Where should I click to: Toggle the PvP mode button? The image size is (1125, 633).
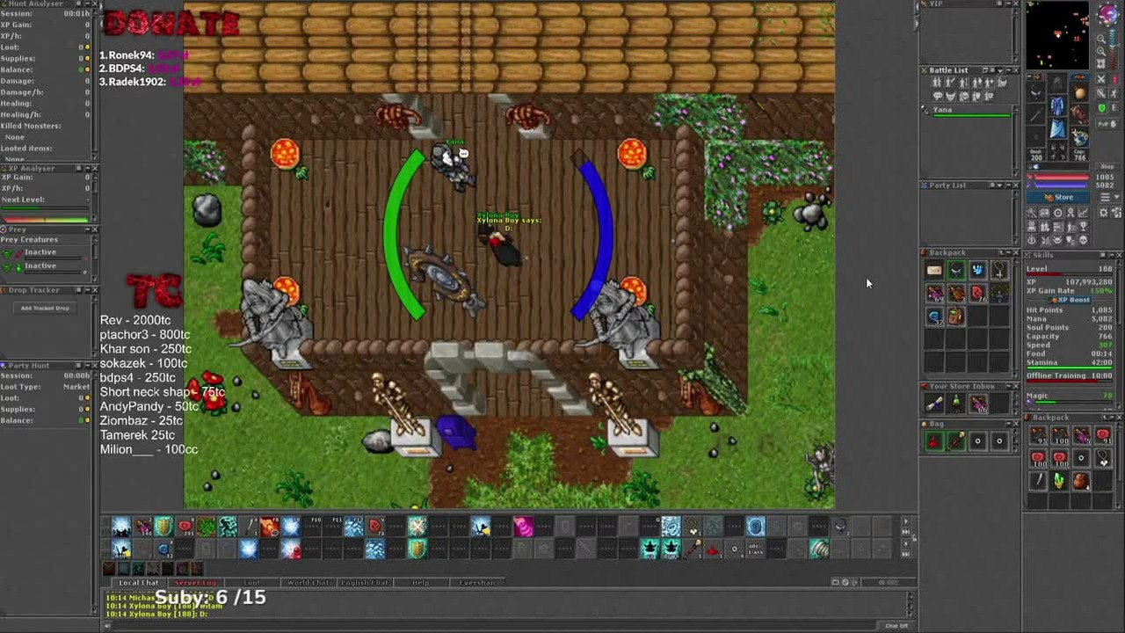[1108, 125]
